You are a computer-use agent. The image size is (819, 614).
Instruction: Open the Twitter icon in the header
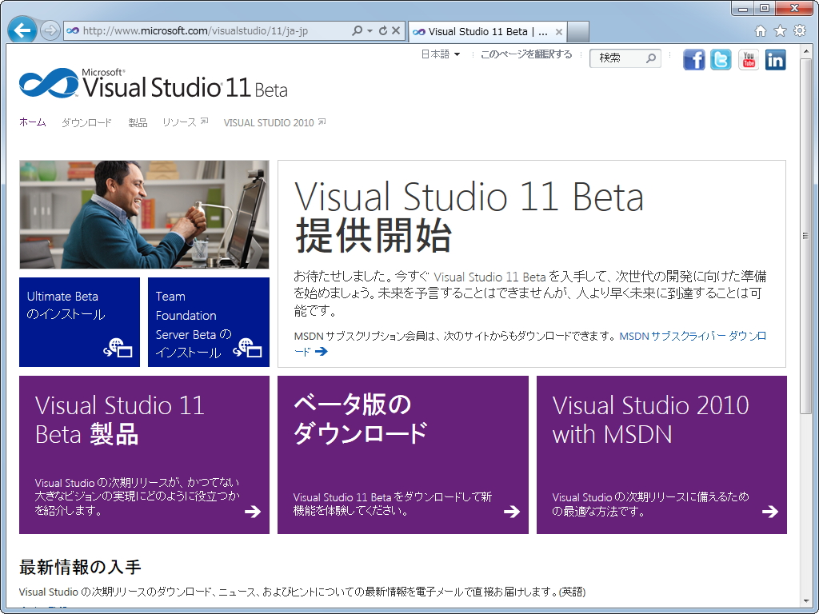pos(721,59)
